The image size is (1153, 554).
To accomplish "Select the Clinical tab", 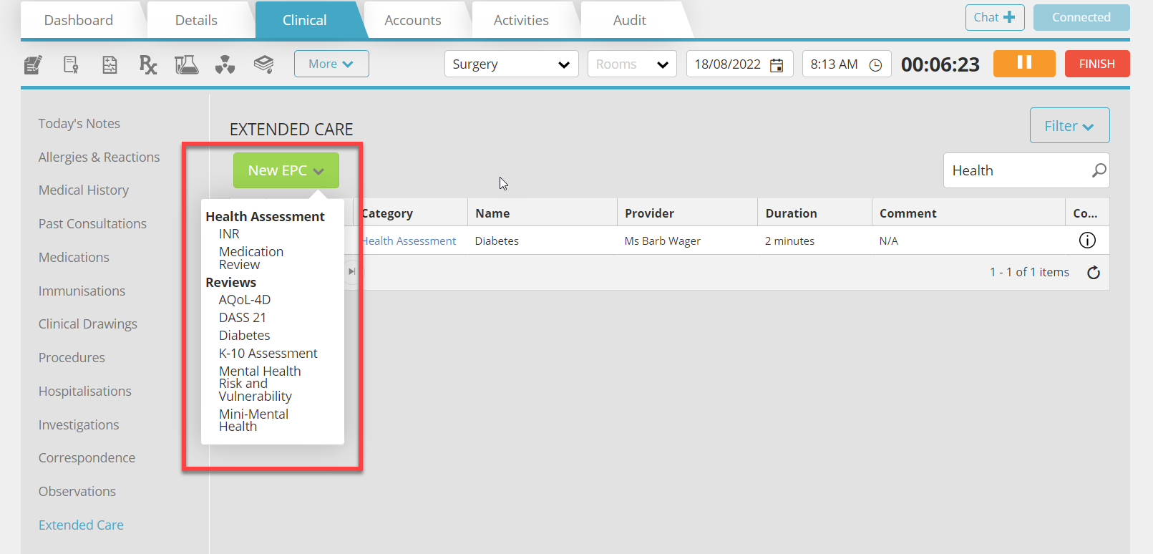I will [x=305, y=20].
